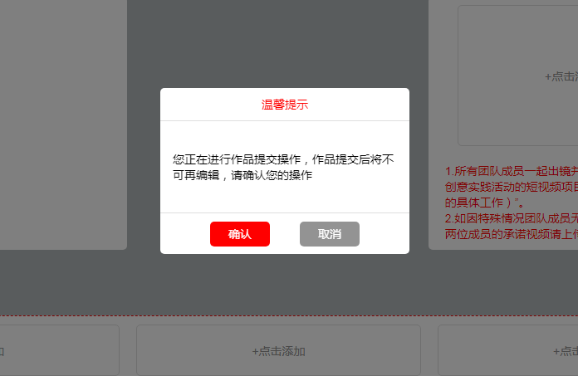Click the empty dialog area beside the 取消 button
Viewport: 578px width, 376px height.
(385, 234)
